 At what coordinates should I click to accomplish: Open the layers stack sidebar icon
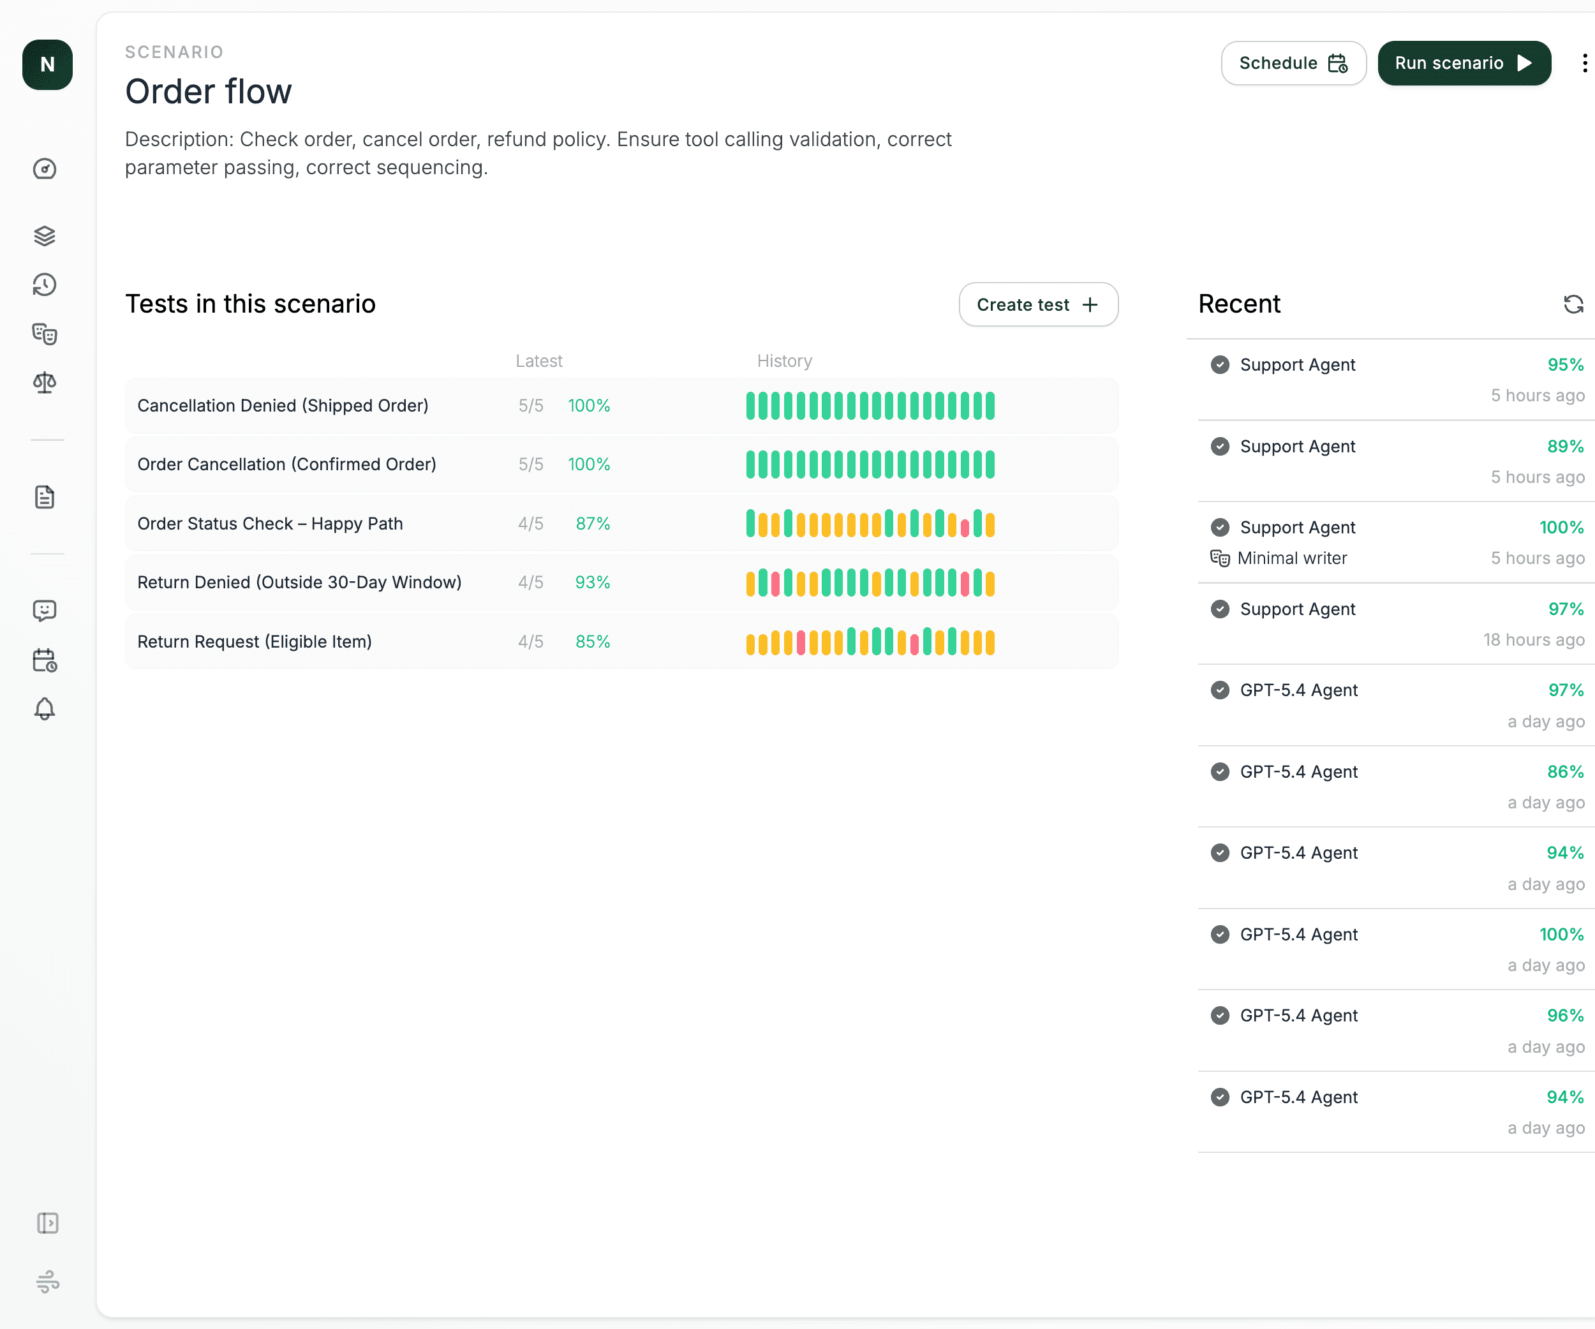click(x=45, y=236)
